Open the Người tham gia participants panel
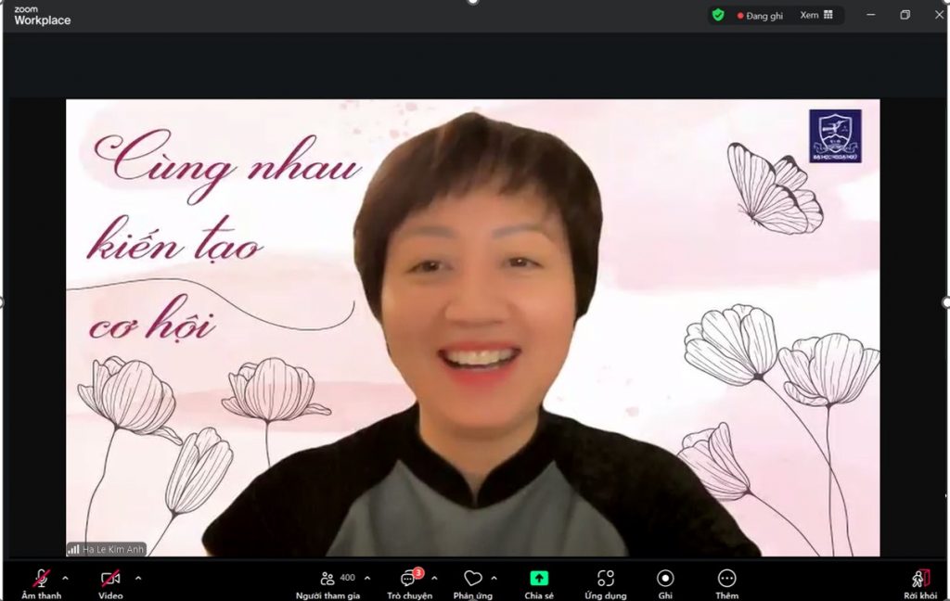 pos(327,579)
